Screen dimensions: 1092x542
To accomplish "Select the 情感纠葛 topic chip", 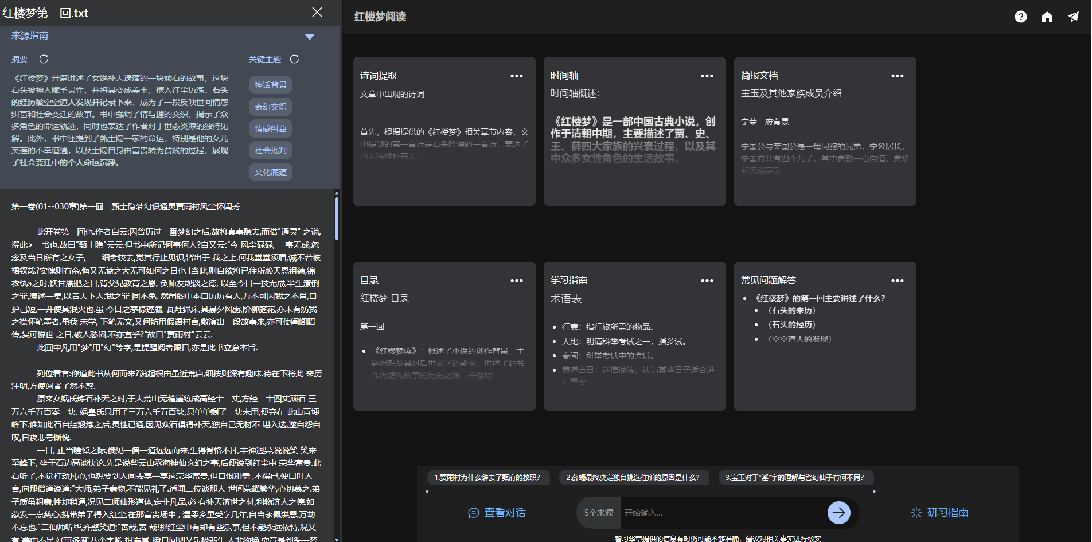I will [x=271, y=128].
